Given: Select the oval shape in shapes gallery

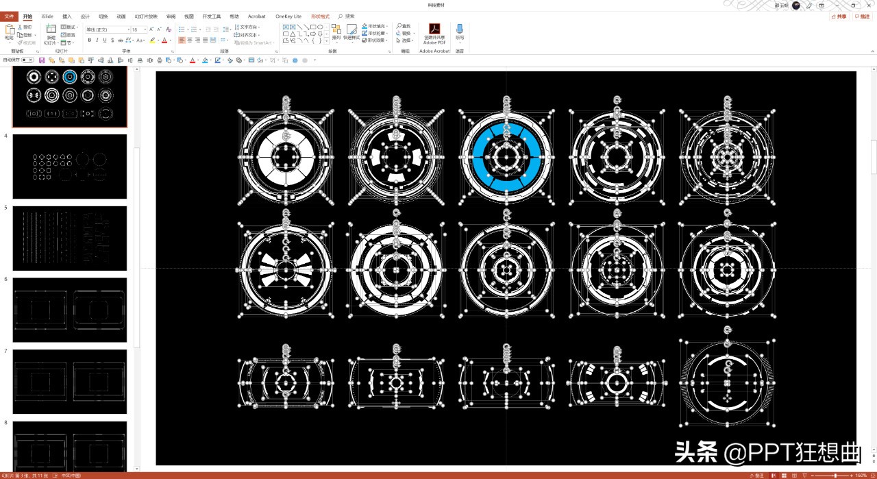Looking at the screenshot, I should click(320, 27).
